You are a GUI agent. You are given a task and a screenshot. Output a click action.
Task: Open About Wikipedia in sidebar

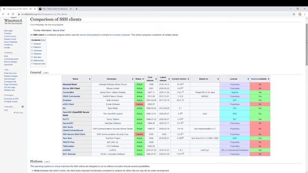[x=11, y=42]
